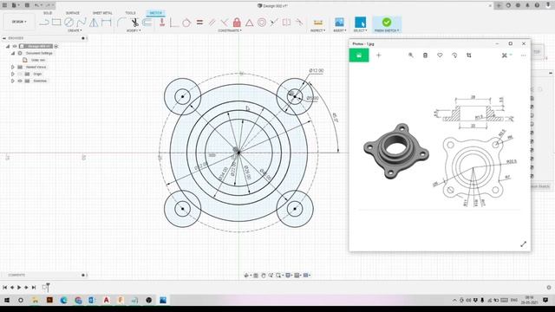Collapse the Document Settings node
555x312 pixels.
13,53
